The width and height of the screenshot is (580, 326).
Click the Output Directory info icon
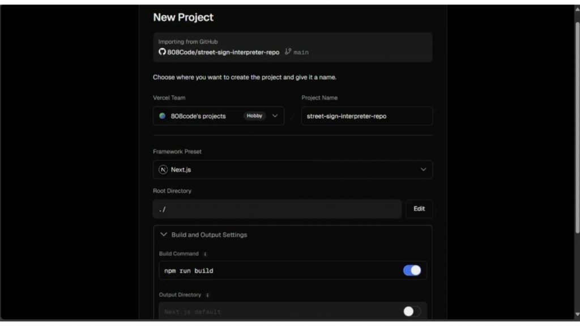point(207,295)
